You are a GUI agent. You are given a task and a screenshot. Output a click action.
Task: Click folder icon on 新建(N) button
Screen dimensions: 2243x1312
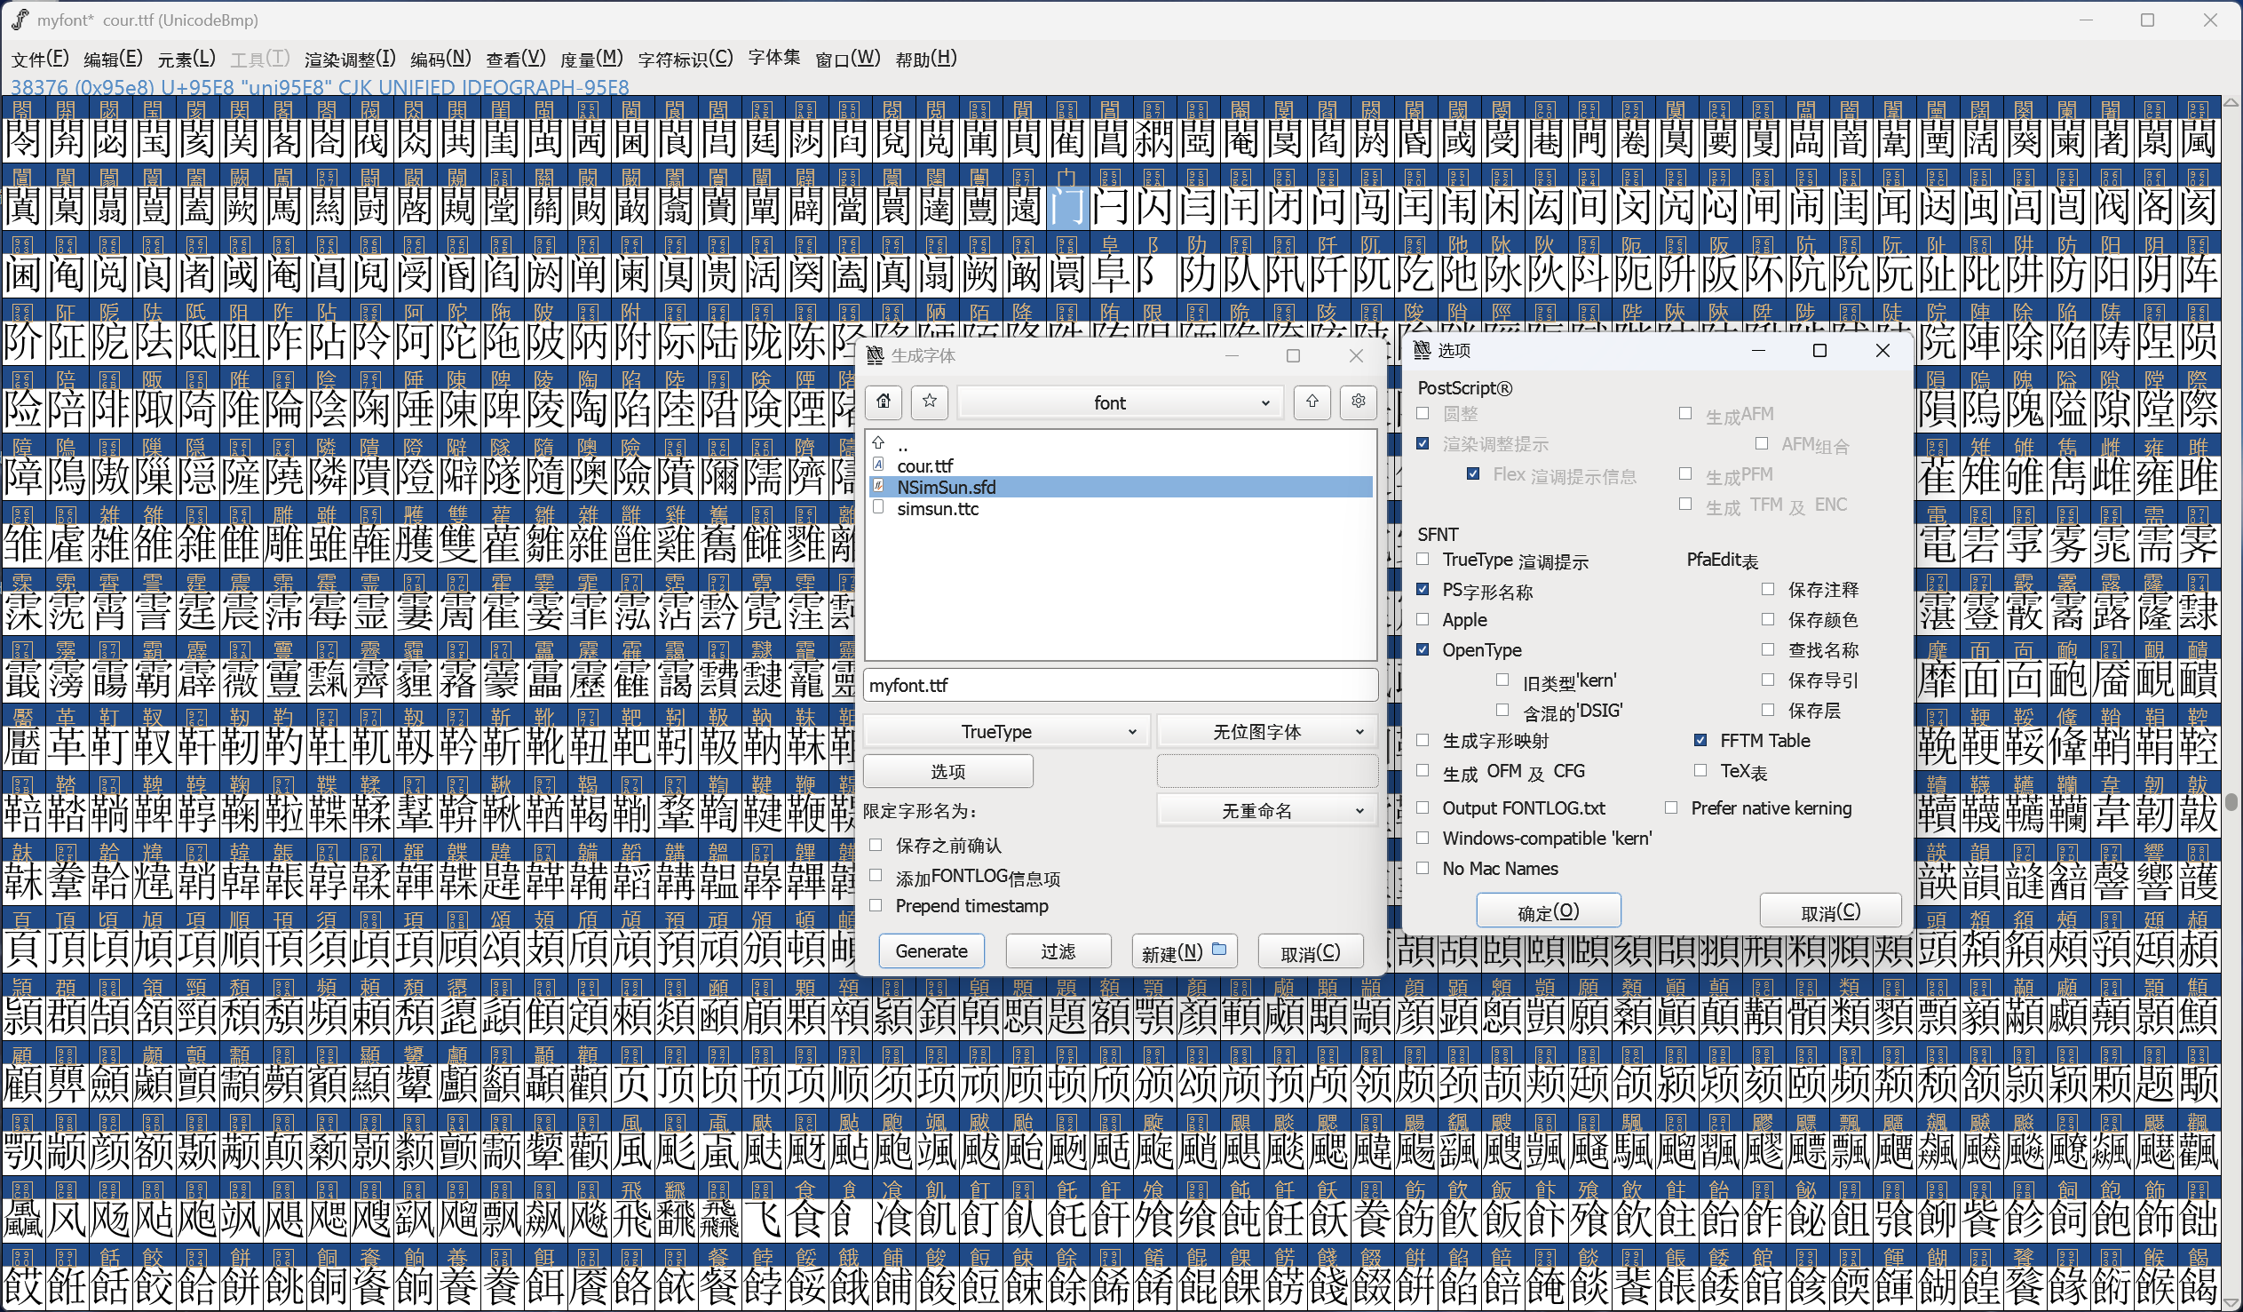(x=1219, y=950)
